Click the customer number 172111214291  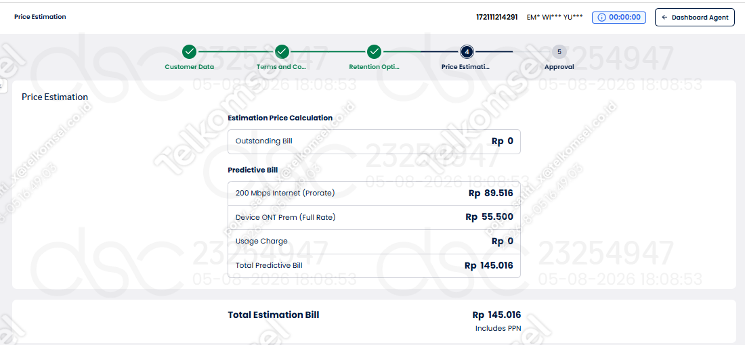coord(497,18)
